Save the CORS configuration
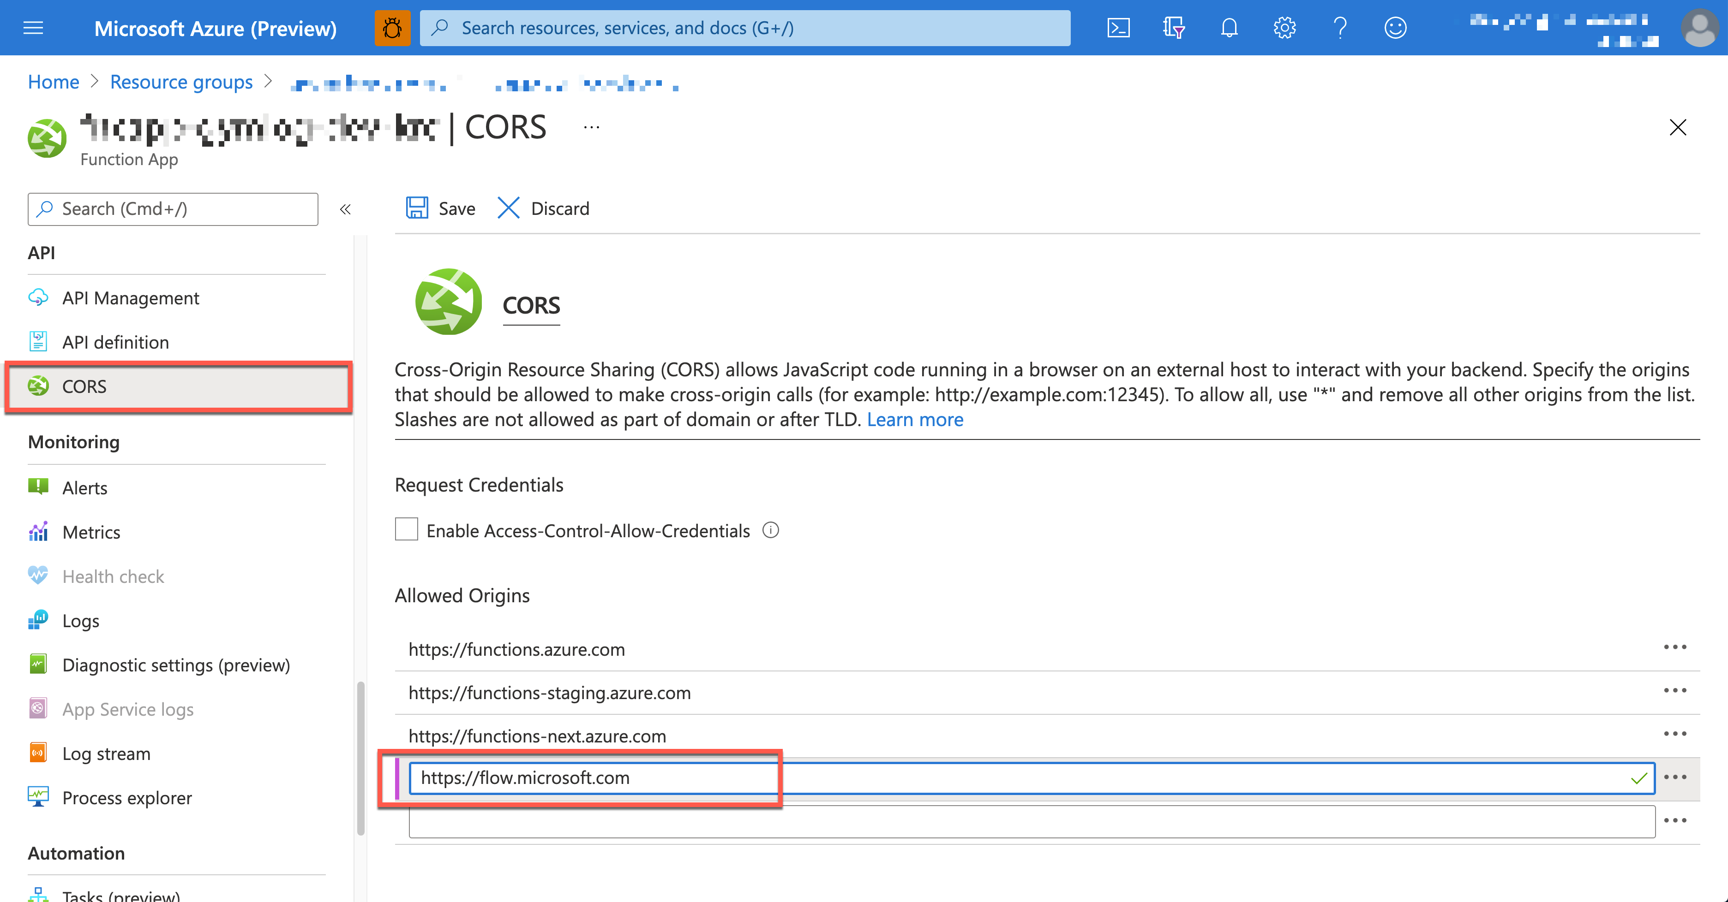Screen dimensions: 1728x902 [439, 208]
